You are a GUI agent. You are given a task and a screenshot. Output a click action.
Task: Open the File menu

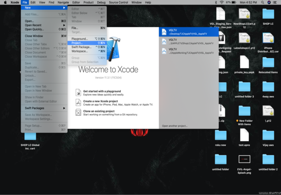click(25, 2)
